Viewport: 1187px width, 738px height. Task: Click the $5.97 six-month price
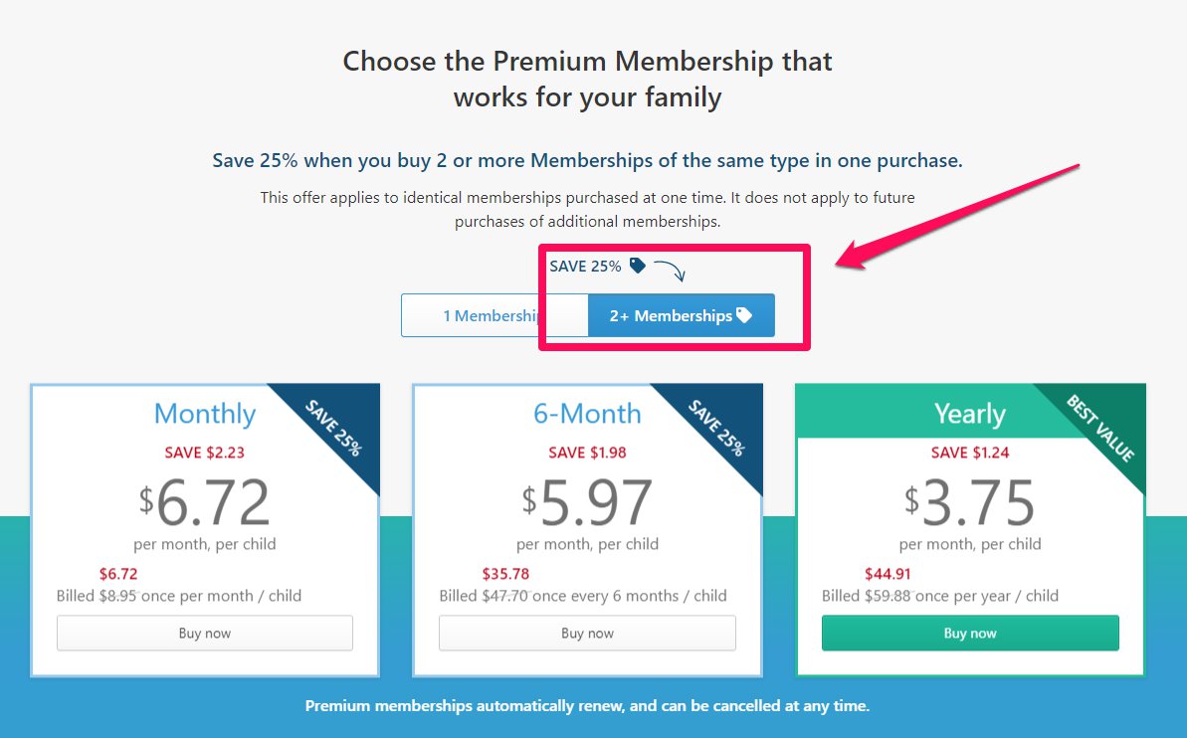[587, 502]
